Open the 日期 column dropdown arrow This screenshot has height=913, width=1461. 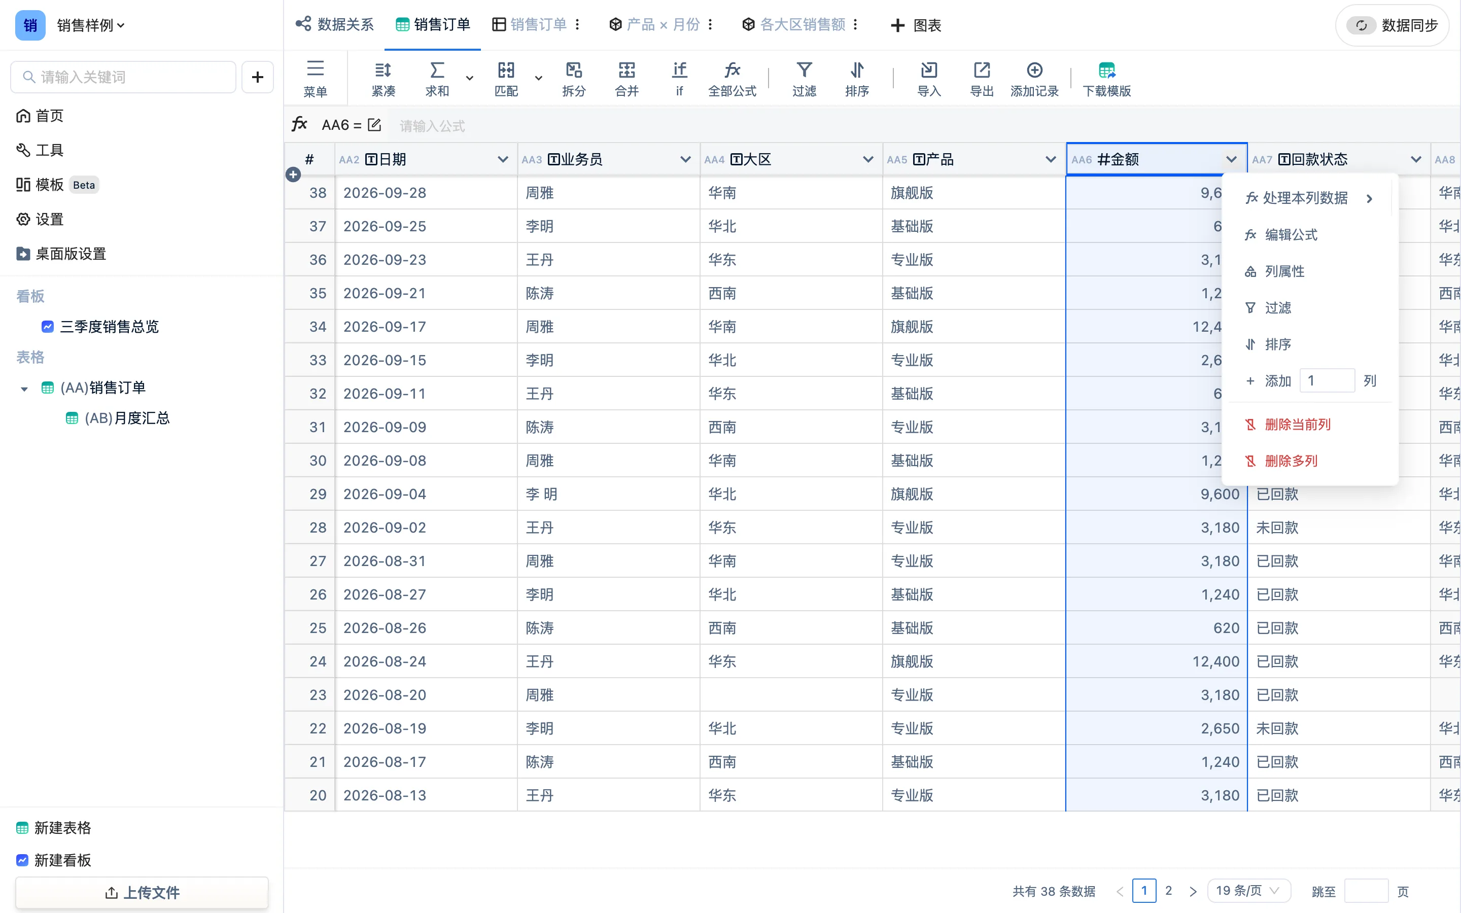point(502,159)
